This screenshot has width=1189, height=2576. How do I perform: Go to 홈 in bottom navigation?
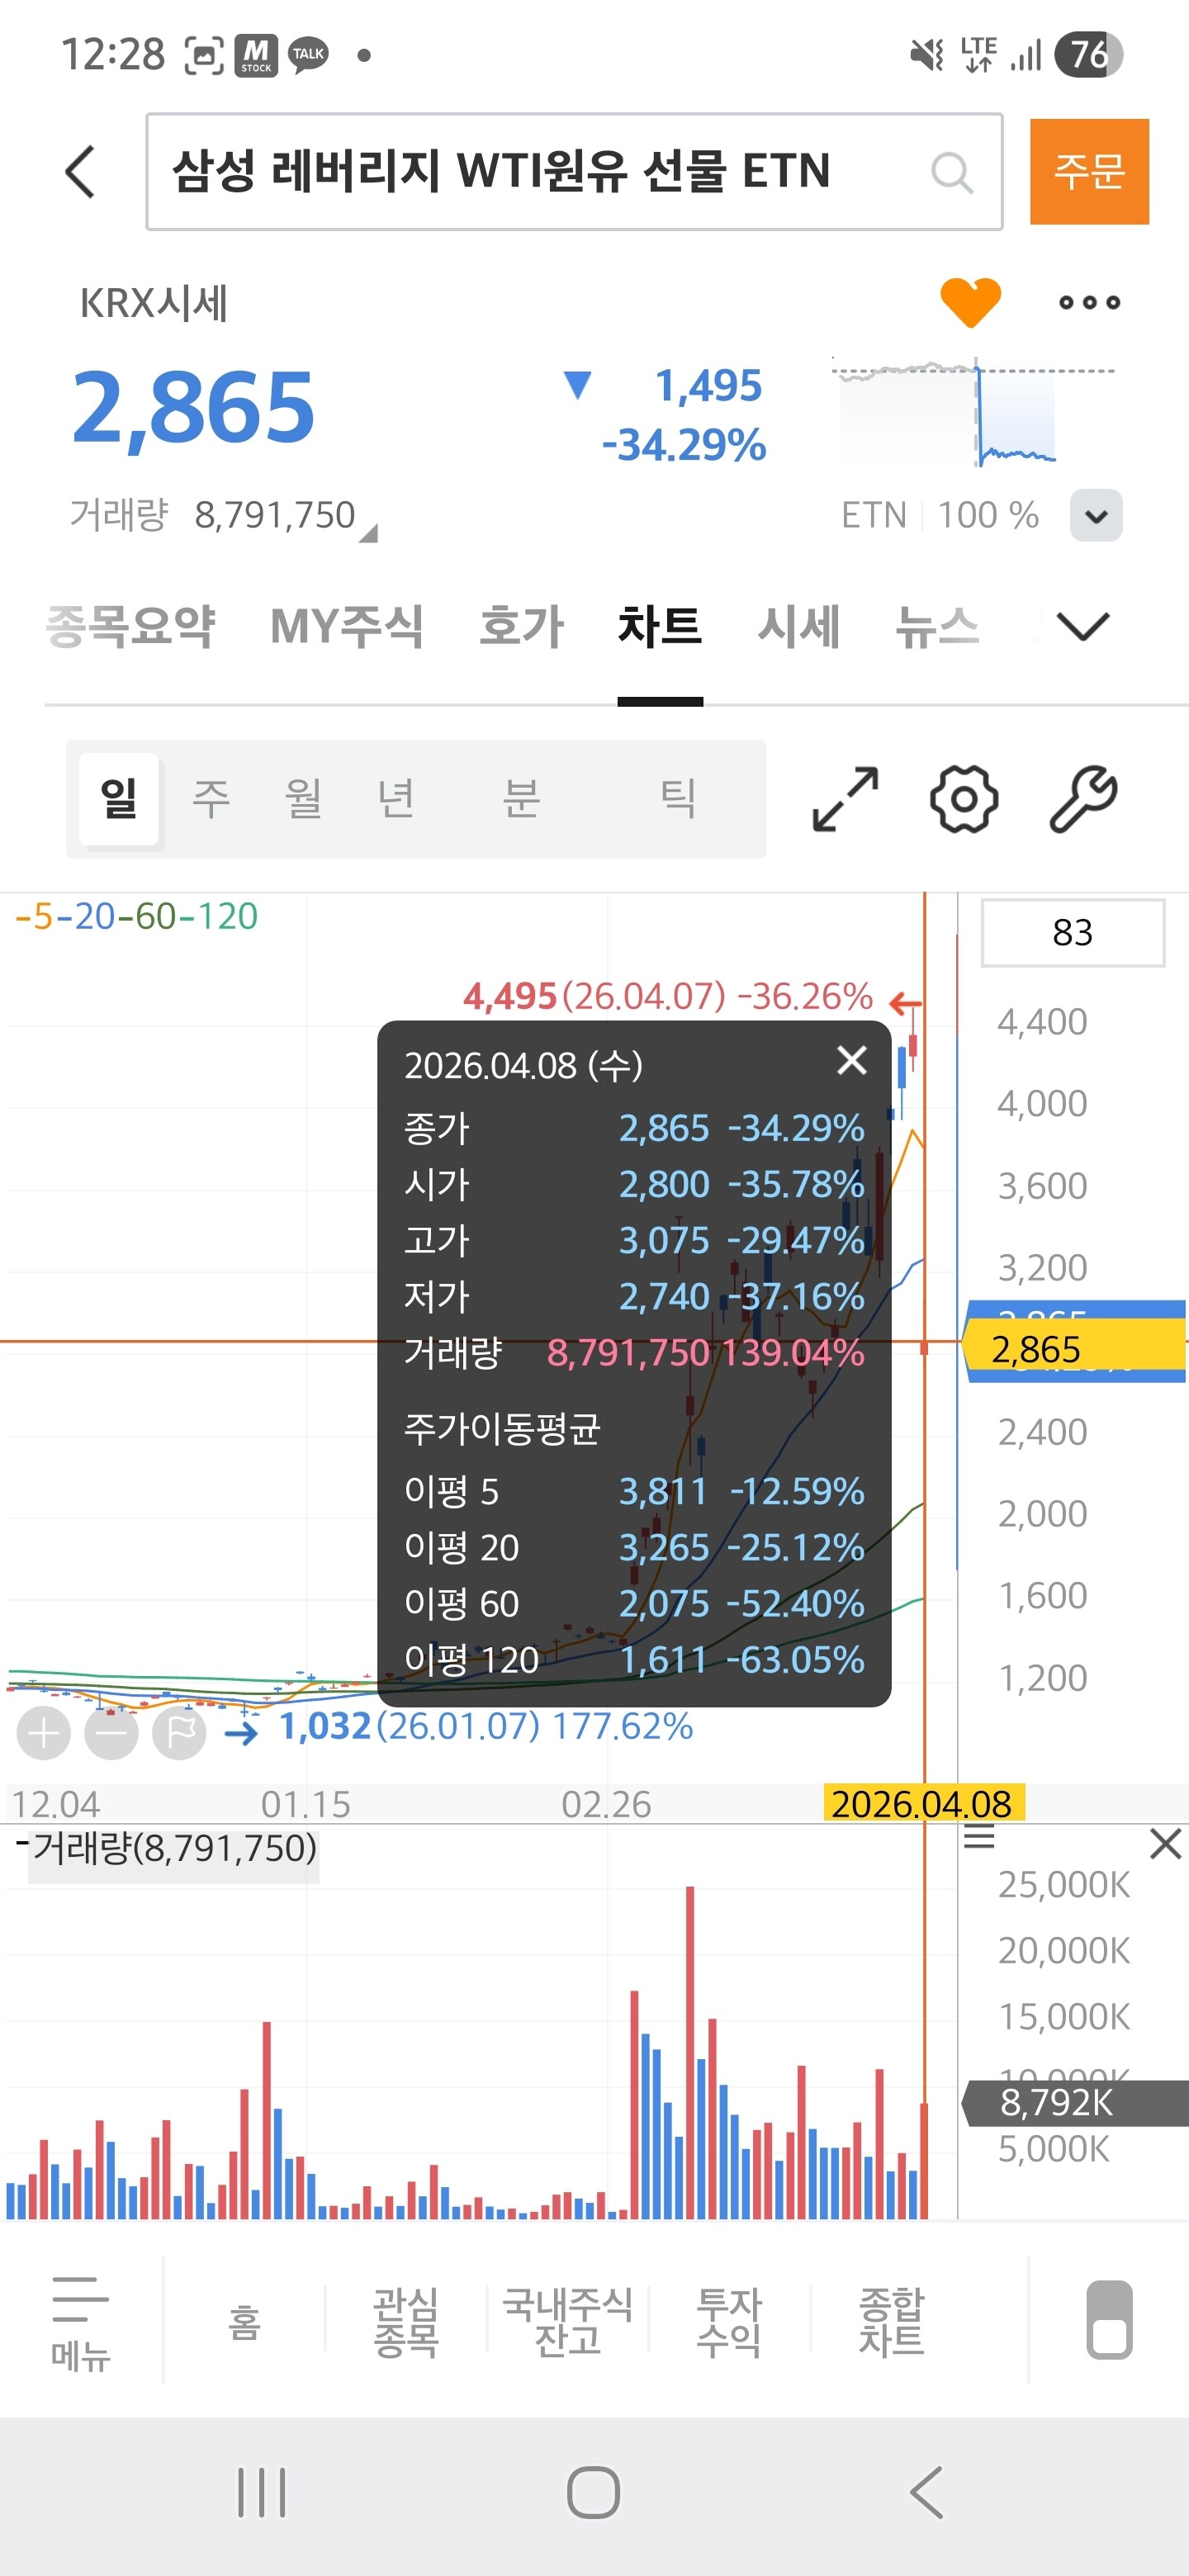click(244, 2323)
